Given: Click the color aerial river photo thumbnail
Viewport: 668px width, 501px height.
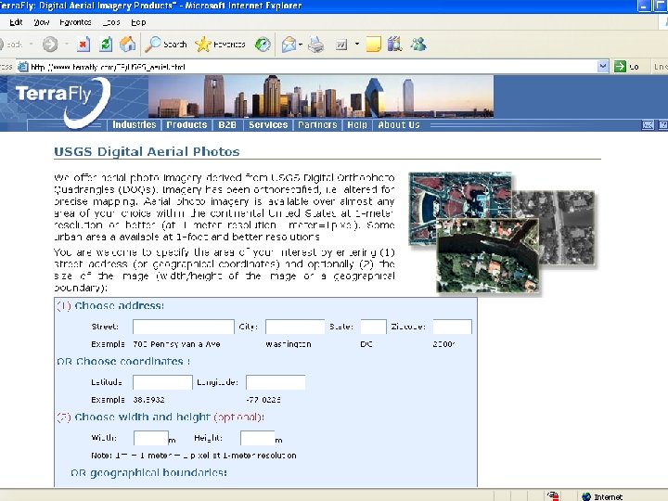Looking at the screenshot, I should 488,255.
